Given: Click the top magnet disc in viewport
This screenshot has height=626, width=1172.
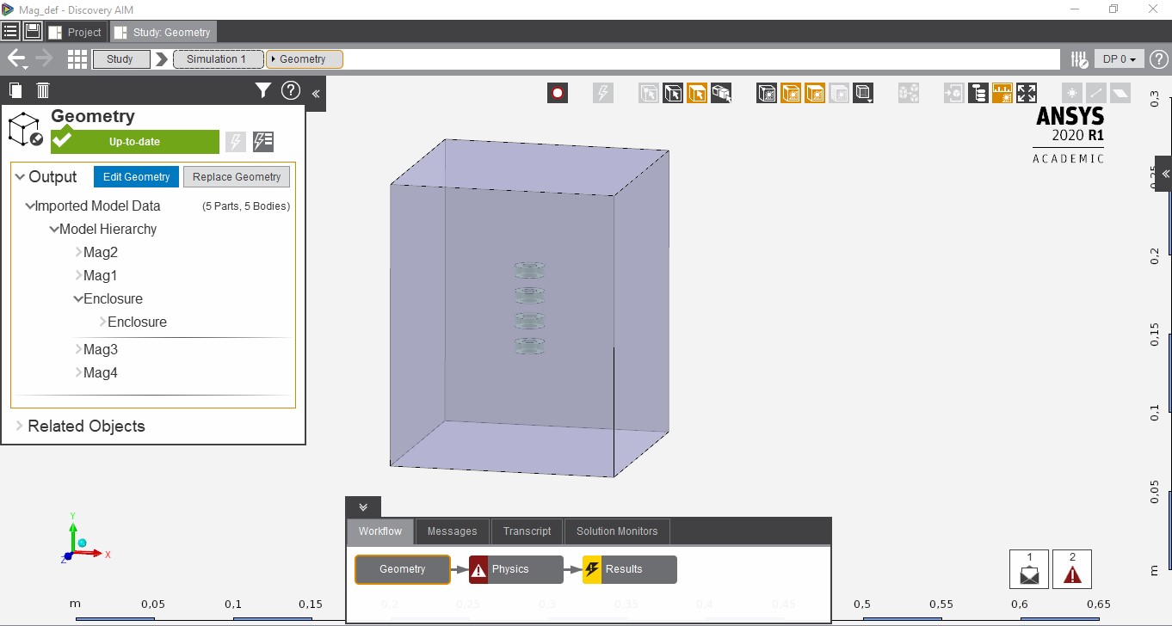Looking at the screenshot, I should click(x=530, y=270).
